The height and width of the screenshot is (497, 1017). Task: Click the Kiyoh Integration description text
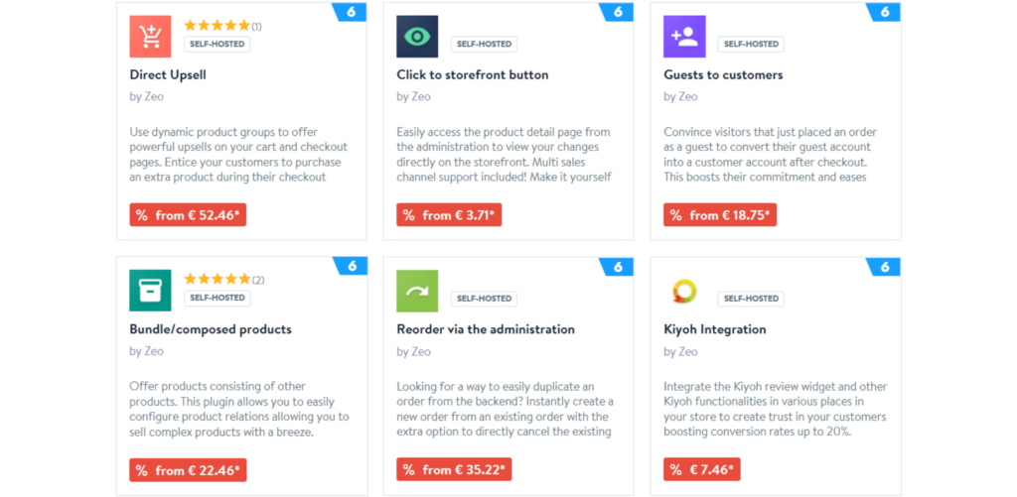(775, 409)
